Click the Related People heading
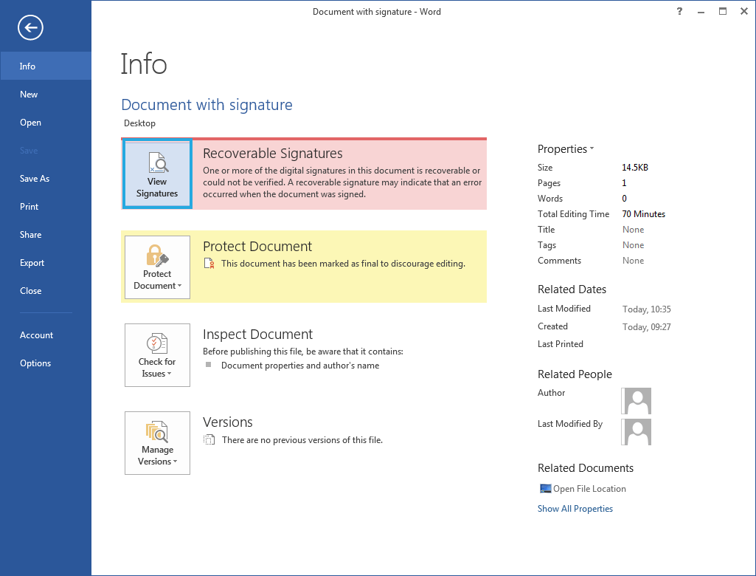 [575, 374]
